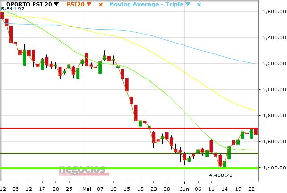Select the red horizontal resistance line
Image resolution: width=287 pixels, height=193 pixels.
129,128
